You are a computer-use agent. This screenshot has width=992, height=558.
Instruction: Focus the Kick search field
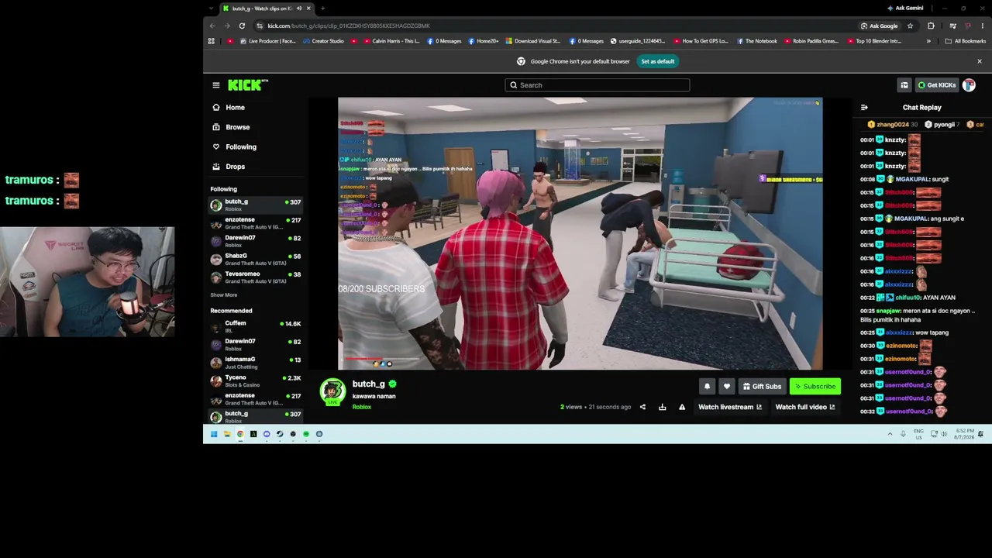point(597,85)
